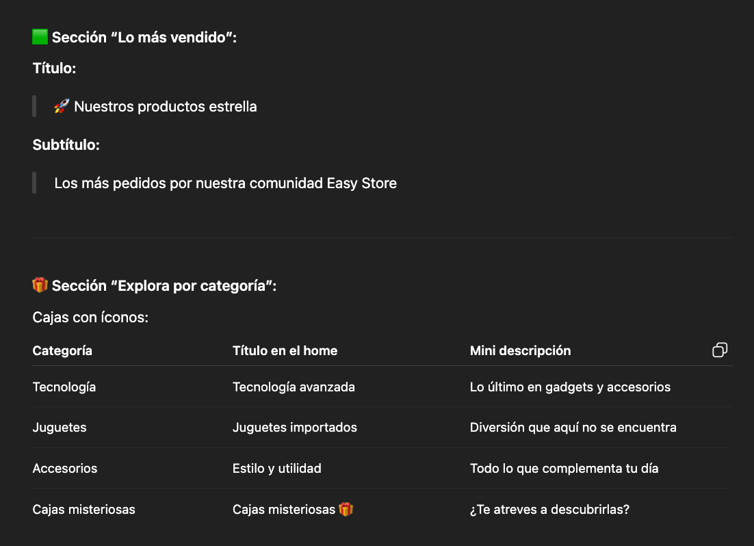Click the gift emoji beside Explora por categoría
Screen dimensions: 754x546
coord(40,285)
